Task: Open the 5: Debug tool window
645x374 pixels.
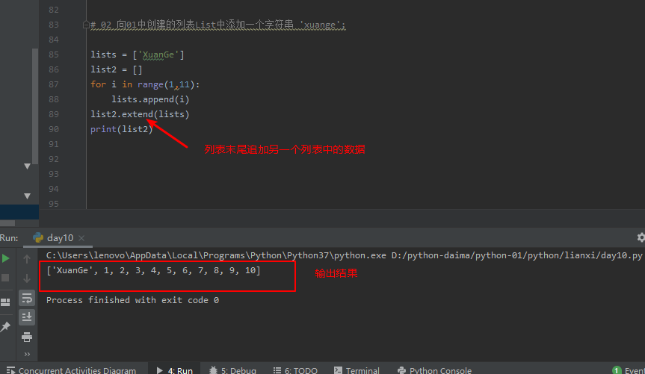Action: coord(233,370)
